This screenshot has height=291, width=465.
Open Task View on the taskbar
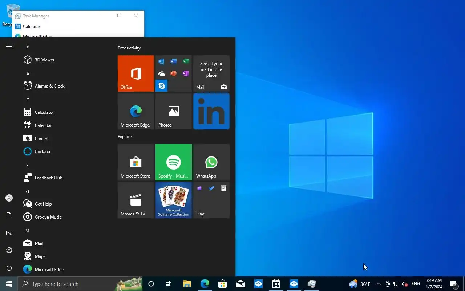pyautogui.click(x=169, y=284)
